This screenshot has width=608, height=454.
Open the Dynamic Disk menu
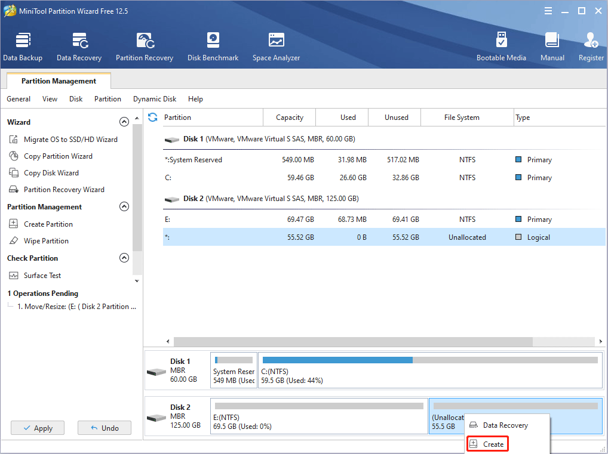pyautogui.click(x=154, y=99)
